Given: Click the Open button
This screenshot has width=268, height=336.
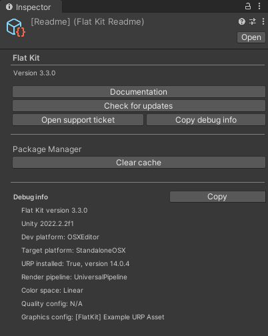Looking at the screenshot, I should [251, 37].
